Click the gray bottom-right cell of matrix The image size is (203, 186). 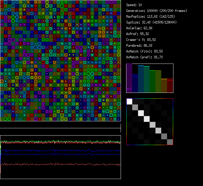pos(170,142)
